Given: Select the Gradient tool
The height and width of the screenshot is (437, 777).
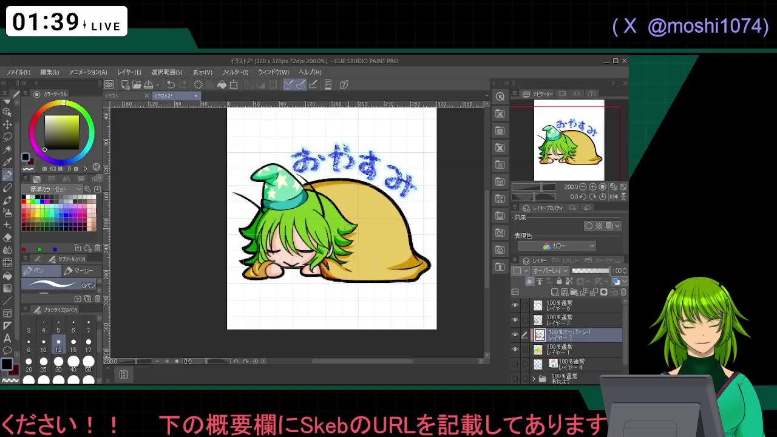Looking at the screenshot, I should point(7,288).
